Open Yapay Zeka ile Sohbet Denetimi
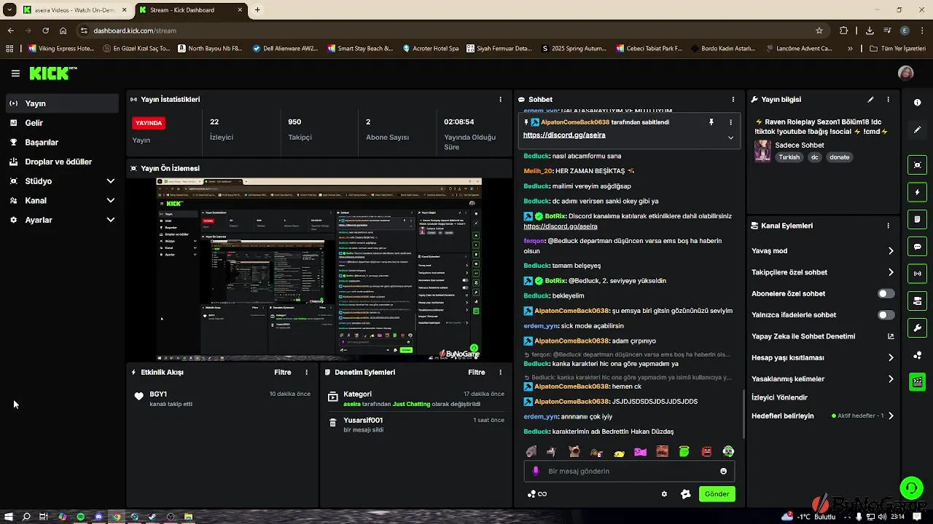 tap(823, 337)
